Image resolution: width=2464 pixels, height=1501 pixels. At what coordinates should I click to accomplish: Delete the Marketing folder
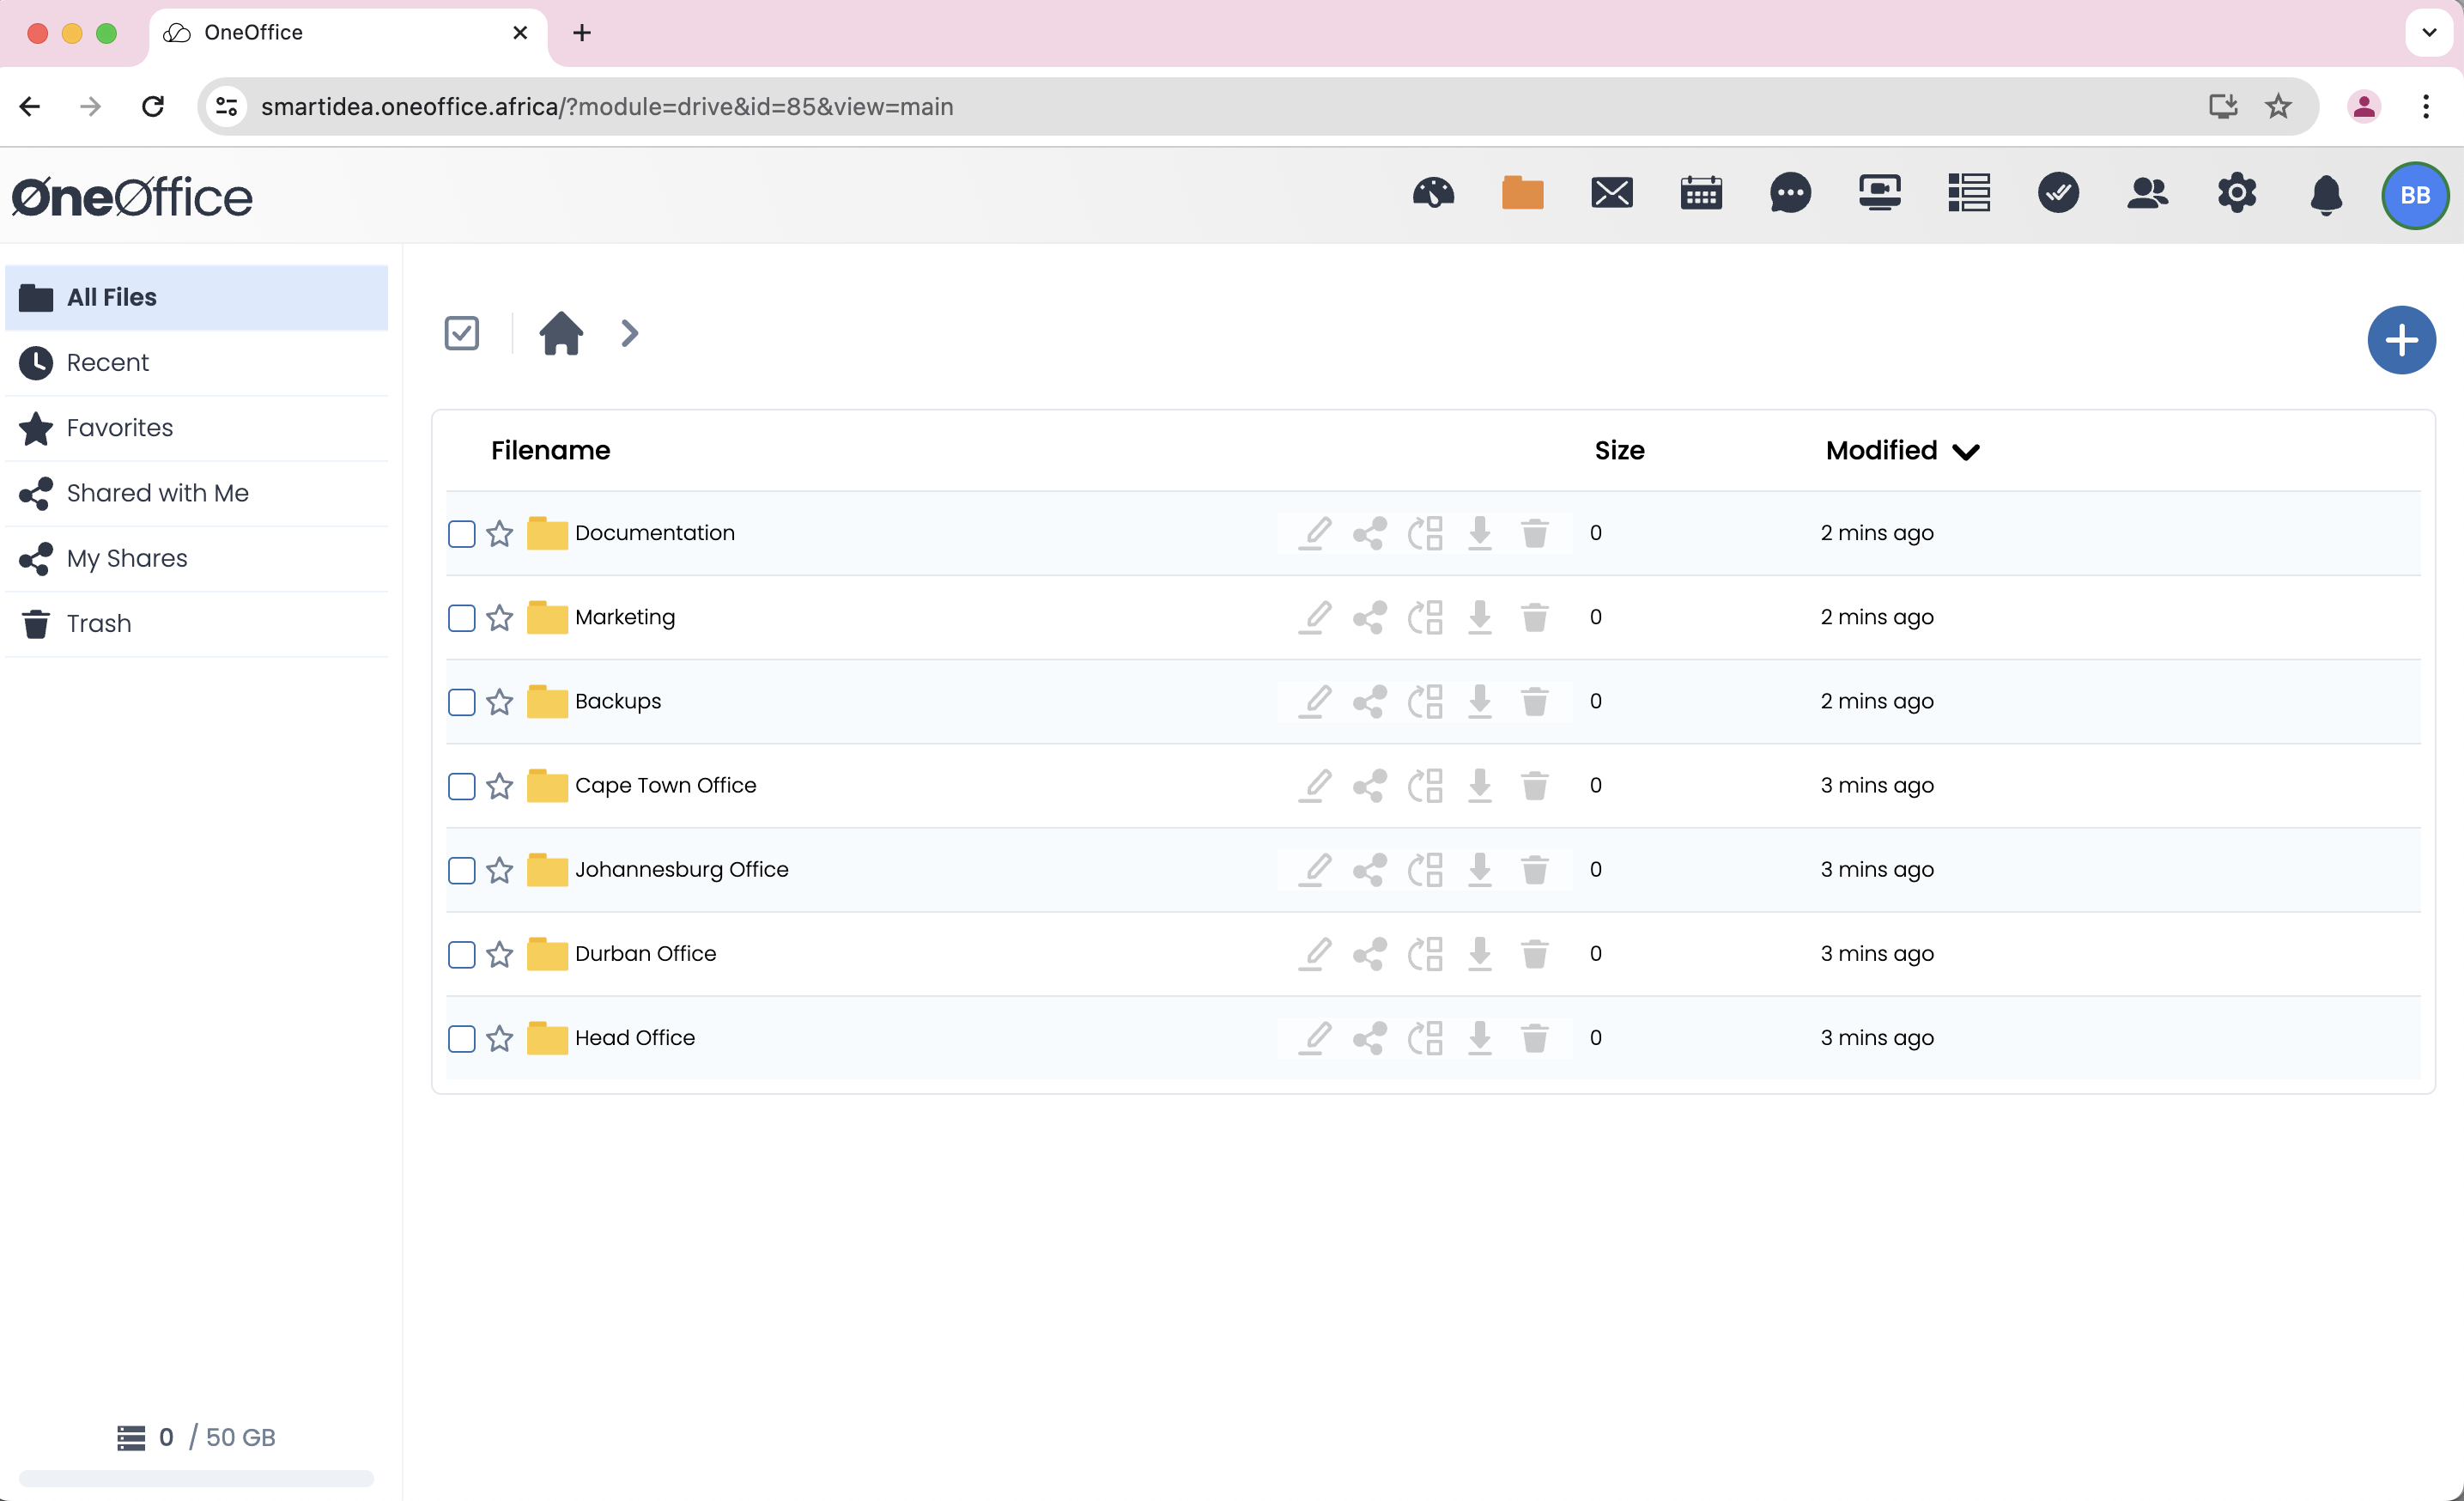[1534, 617]
